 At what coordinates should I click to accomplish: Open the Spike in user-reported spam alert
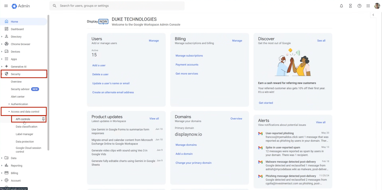(294, 151)
